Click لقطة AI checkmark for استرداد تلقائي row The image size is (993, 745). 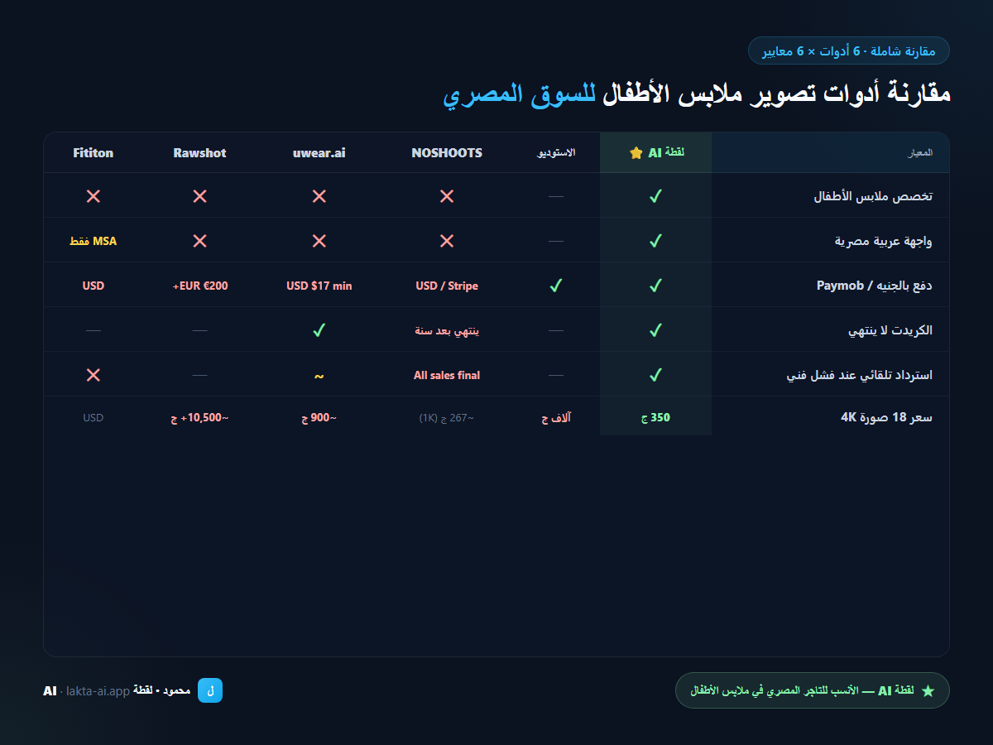pyautogui.click(x=655, y=375)
